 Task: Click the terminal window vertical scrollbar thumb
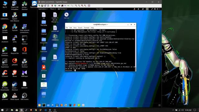click(136, 69)
